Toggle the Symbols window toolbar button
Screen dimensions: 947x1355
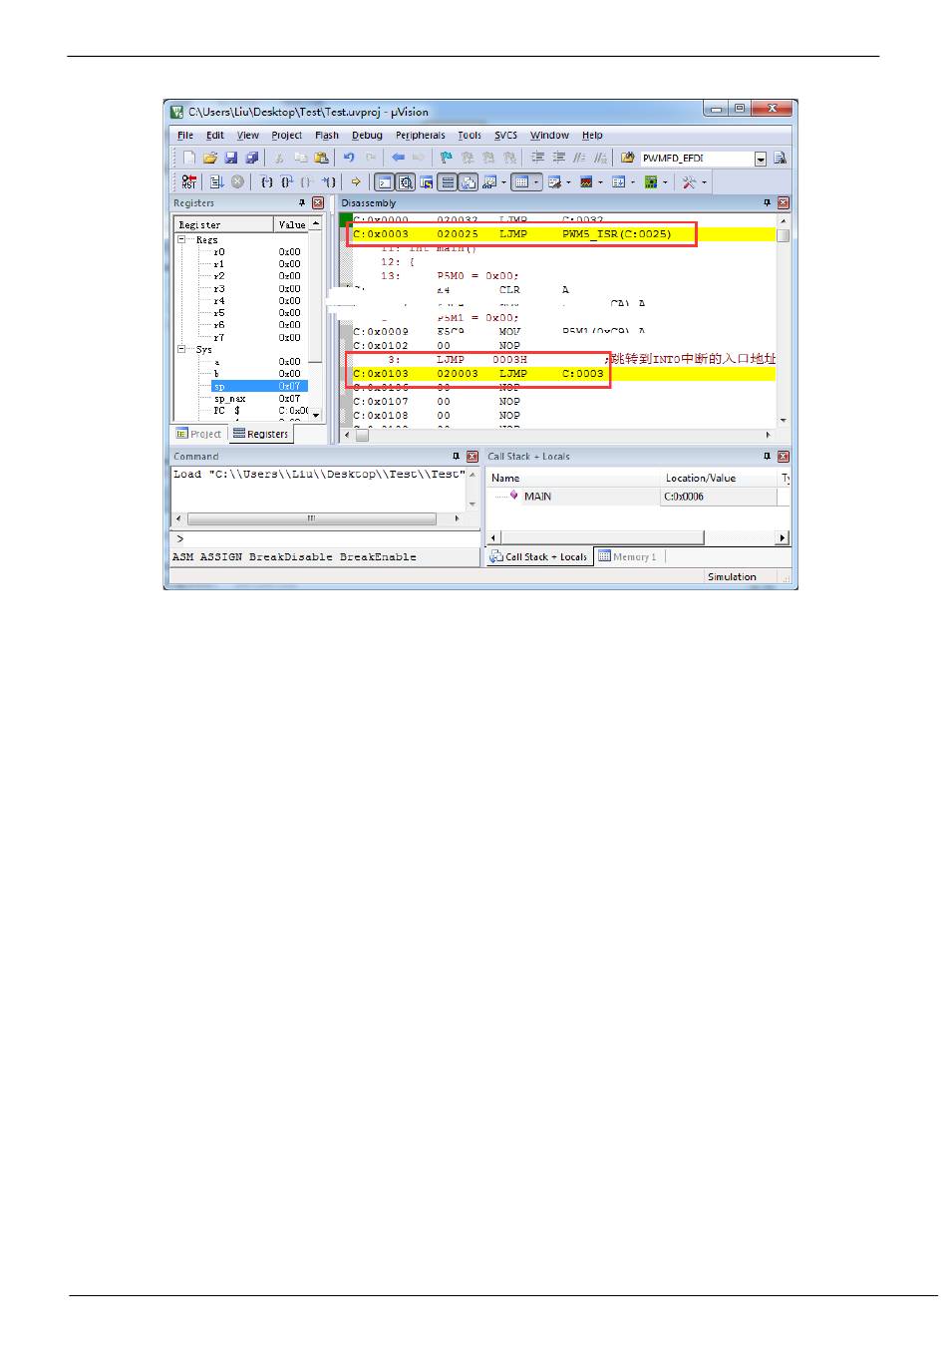pos(427,181)
